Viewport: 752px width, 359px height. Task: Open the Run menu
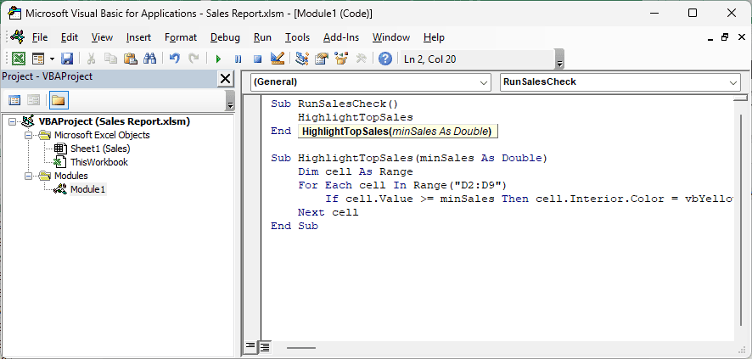263,37
